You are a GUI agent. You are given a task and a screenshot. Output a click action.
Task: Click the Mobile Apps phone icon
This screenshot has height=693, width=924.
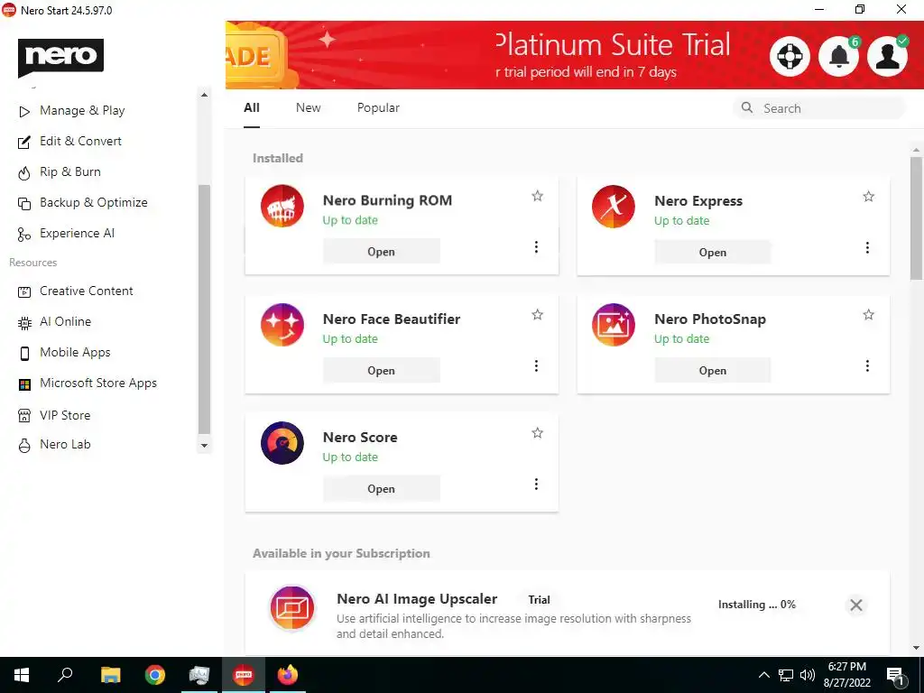[x=24, y=353]
